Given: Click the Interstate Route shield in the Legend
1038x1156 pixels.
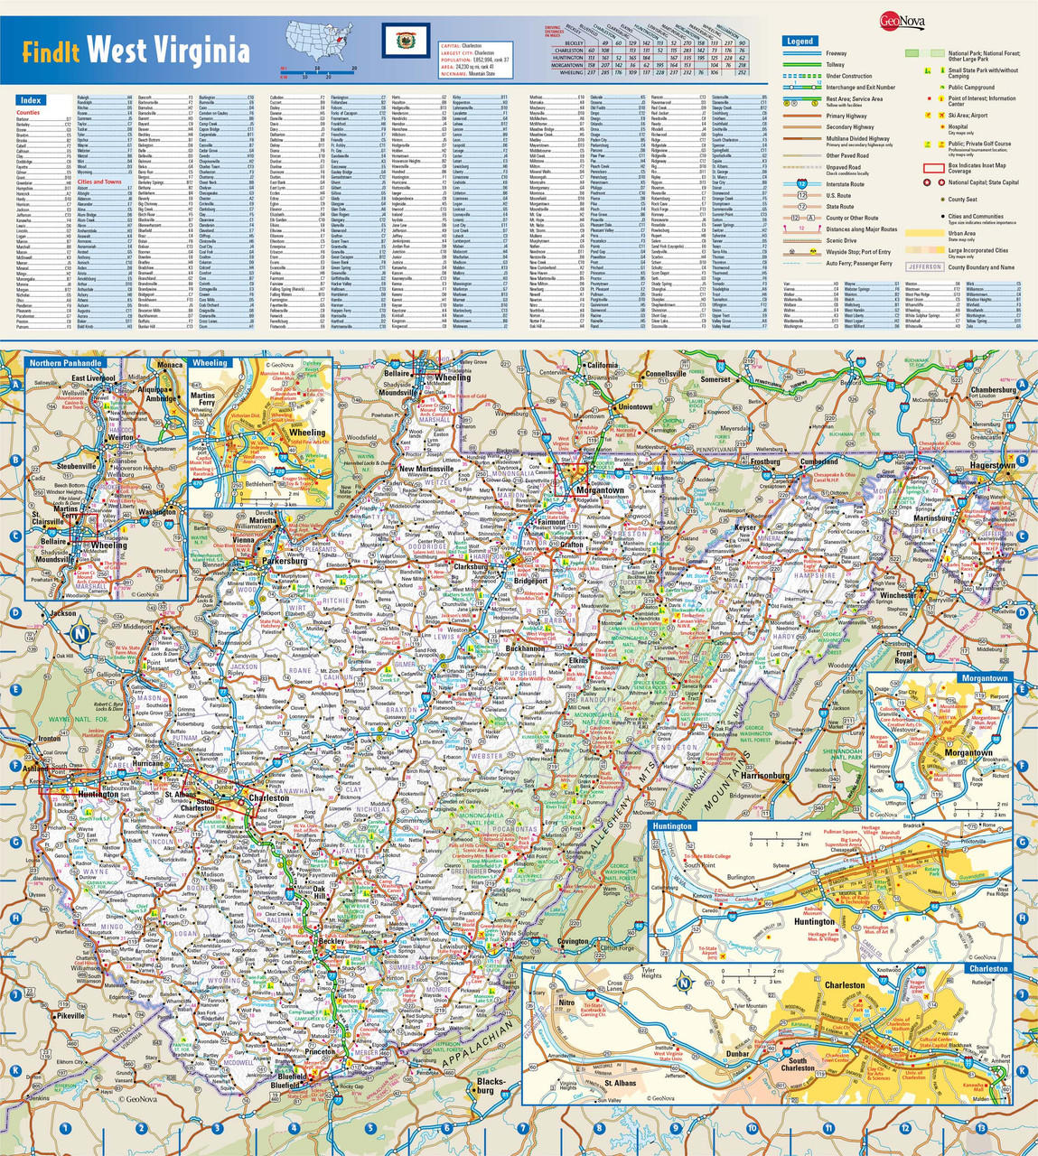Looking at the screenshot, I should pyautogui.click(x=801, y=184).
